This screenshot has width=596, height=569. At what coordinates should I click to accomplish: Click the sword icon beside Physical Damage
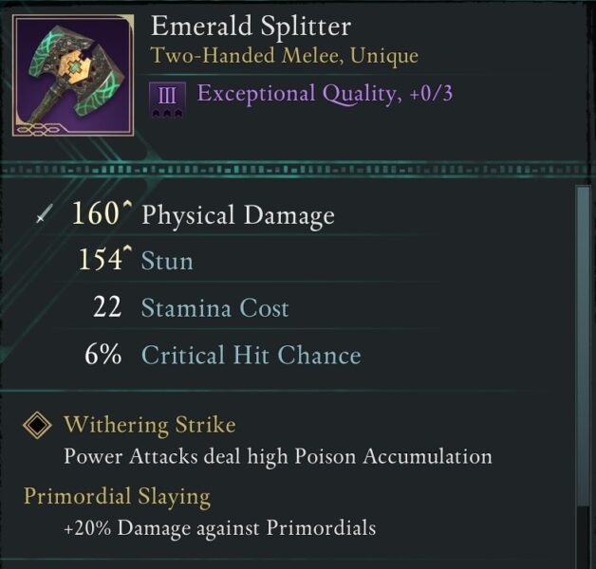pyautogui.click(x=43, y=216)
